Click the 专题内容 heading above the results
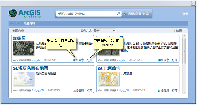This screenshot has height=105, width=197. 18,31
